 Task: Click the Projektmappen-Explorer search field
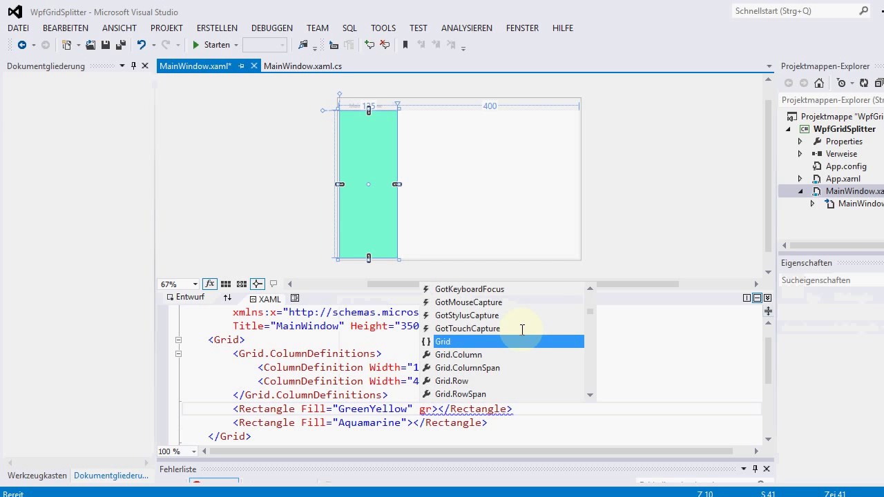click(832, 100)
